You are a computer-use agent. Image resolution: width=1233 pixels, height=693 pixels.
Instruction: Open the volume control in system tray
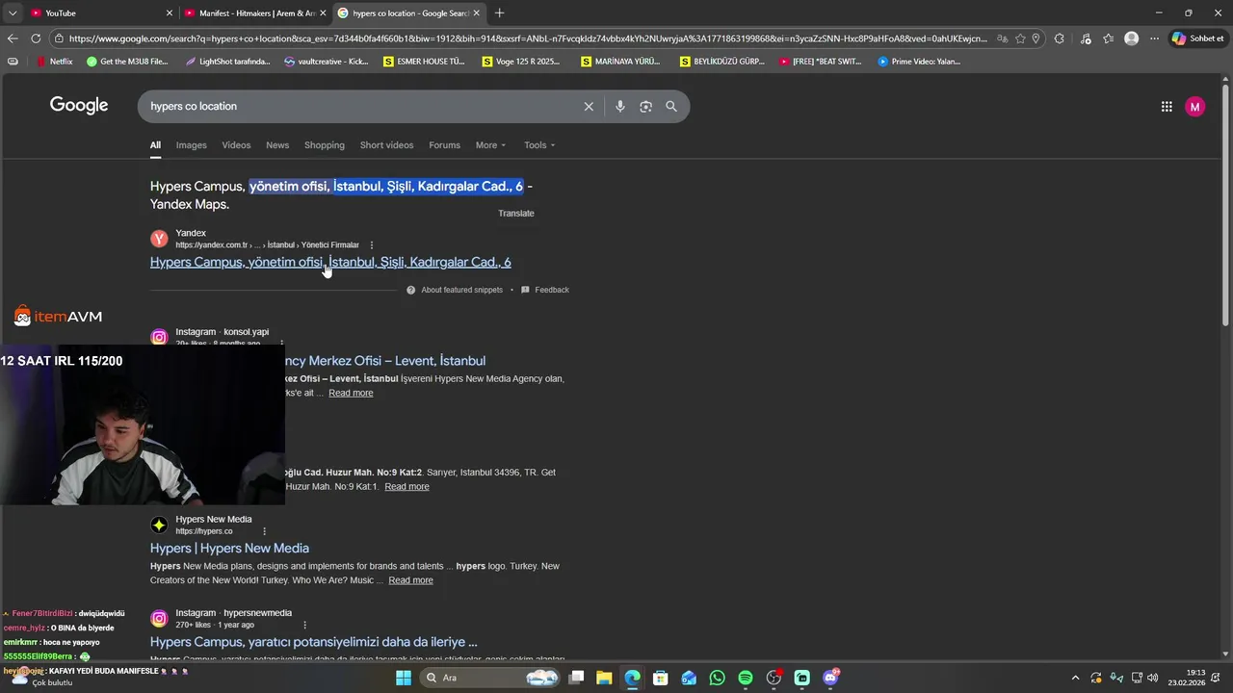point(1152,678)
